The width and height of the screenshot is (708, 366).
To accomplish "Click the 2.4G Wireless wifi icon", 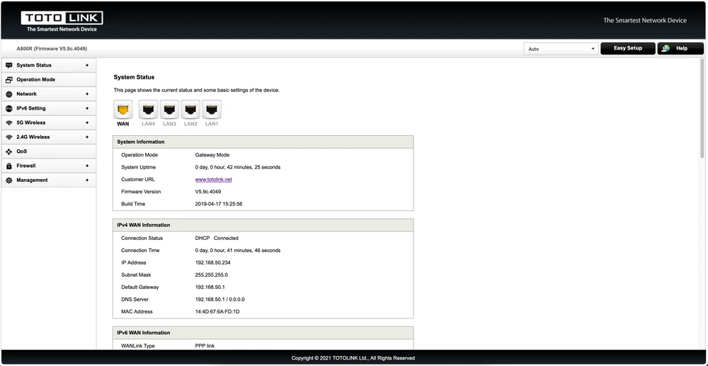I will click(9, 137).
